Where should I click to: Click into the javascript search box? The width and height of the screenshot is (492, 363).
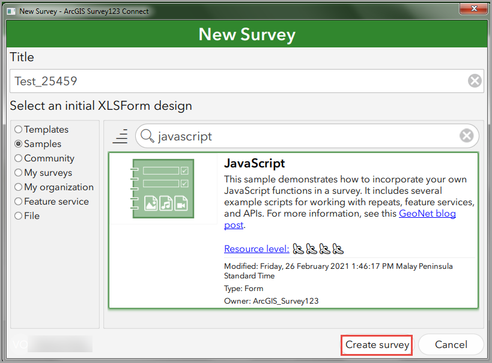click(x=306, y=136)
